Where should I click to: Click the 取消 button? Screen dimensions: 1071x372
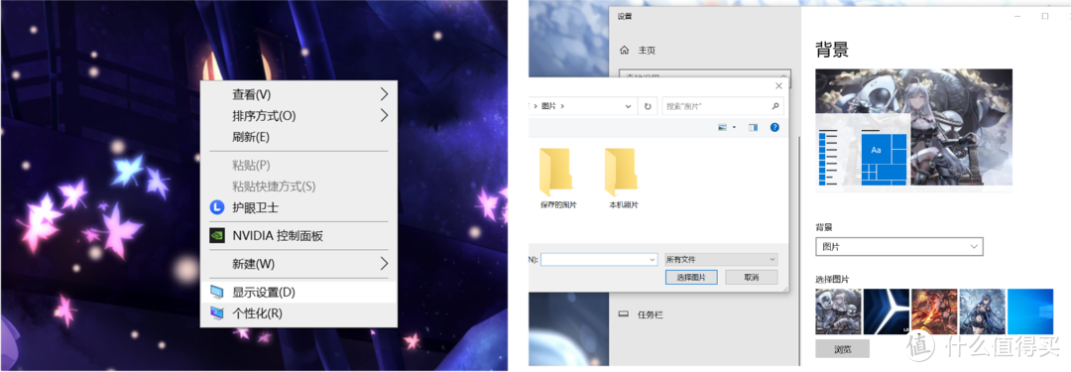click(752, 278)
